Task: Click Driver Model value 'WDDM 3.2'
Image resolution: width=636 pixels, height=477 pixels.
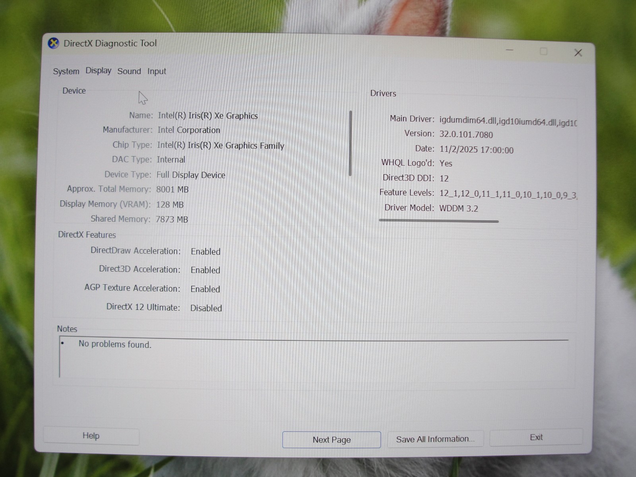Action: point(458,209)
